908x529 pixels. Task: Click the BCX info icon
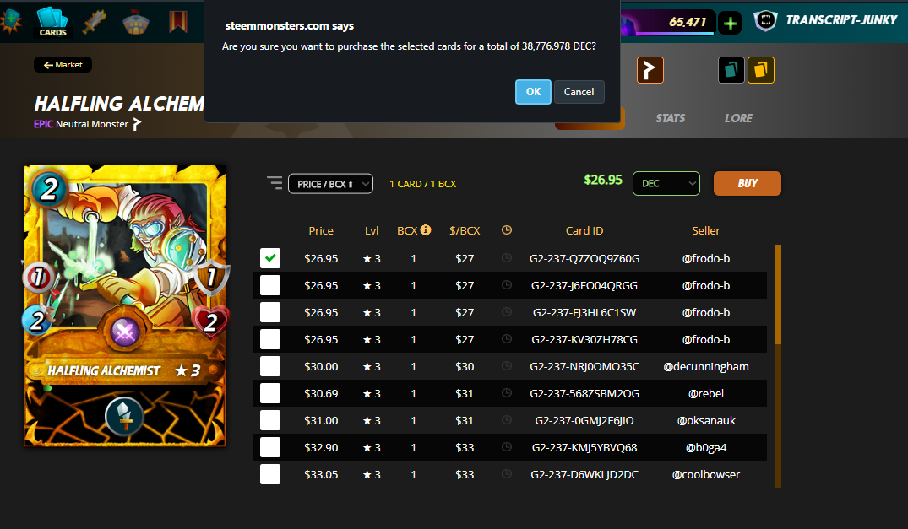pos(426,229)
